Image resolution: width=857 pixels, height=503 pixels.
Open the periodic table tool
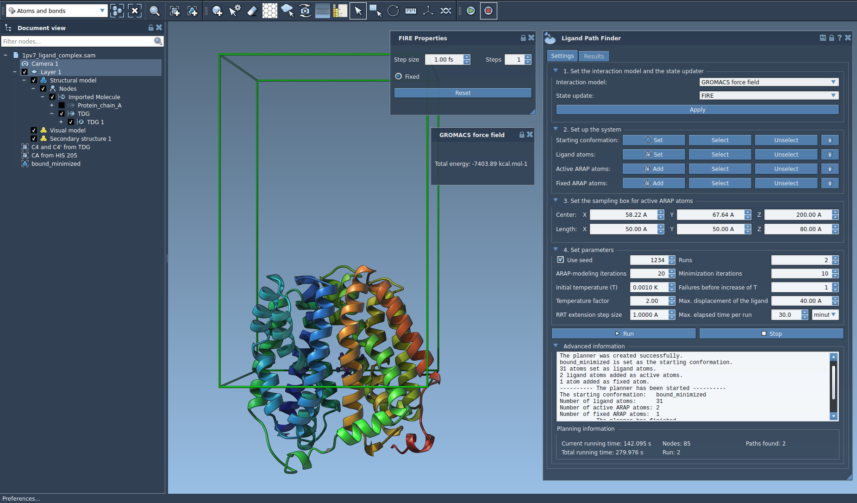[x=340, y=11]
